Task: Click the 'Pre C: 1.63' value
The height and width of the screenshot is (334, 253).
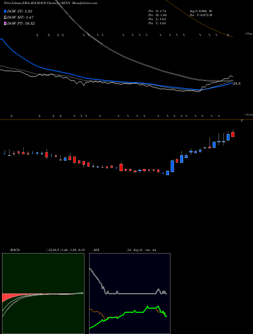Action: 157,23
